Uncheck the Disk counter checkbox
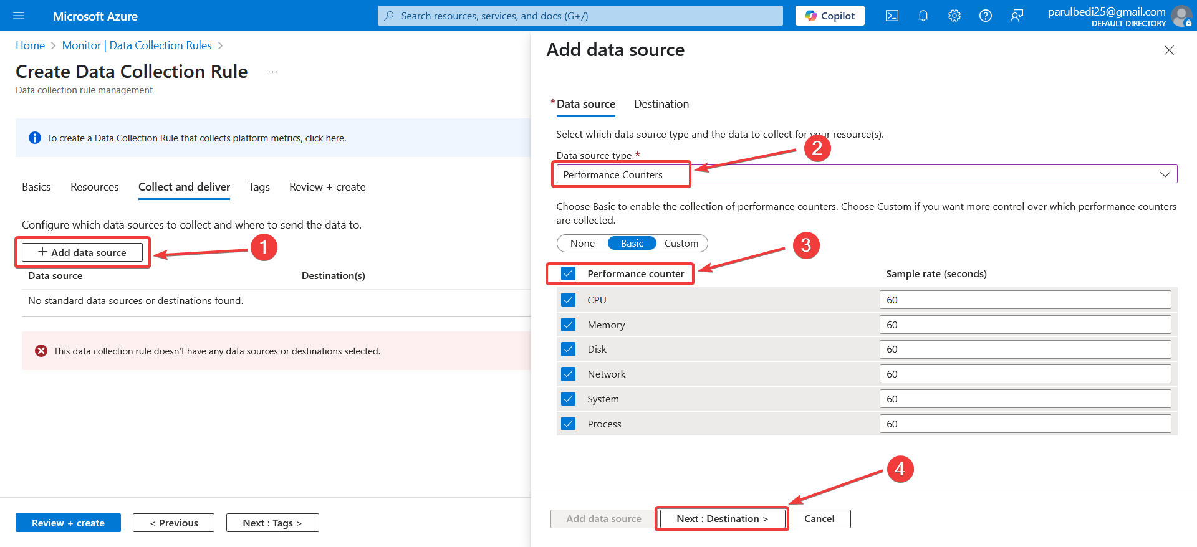The width and height of the screenshot is (1197, 547). coord(568,349)
